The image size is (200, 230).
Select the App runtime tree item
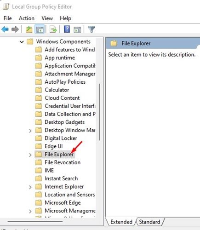click(x=60, y=58)
